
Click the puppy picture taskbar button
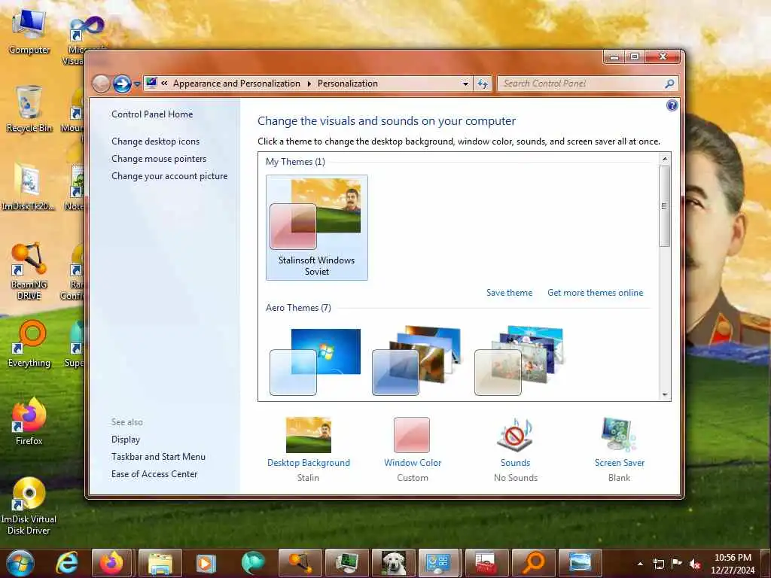[x=393, y=563]
